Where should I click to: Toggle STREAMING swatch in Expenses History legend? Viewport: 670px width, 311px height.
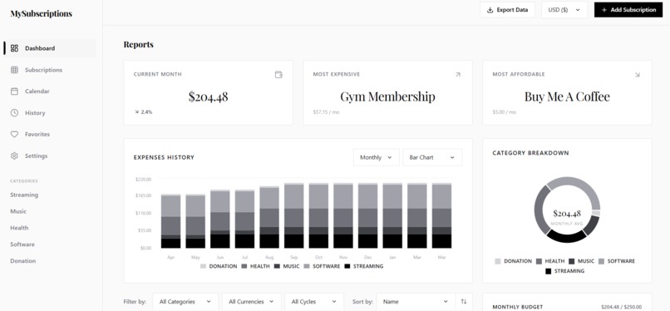click(347, 266)
